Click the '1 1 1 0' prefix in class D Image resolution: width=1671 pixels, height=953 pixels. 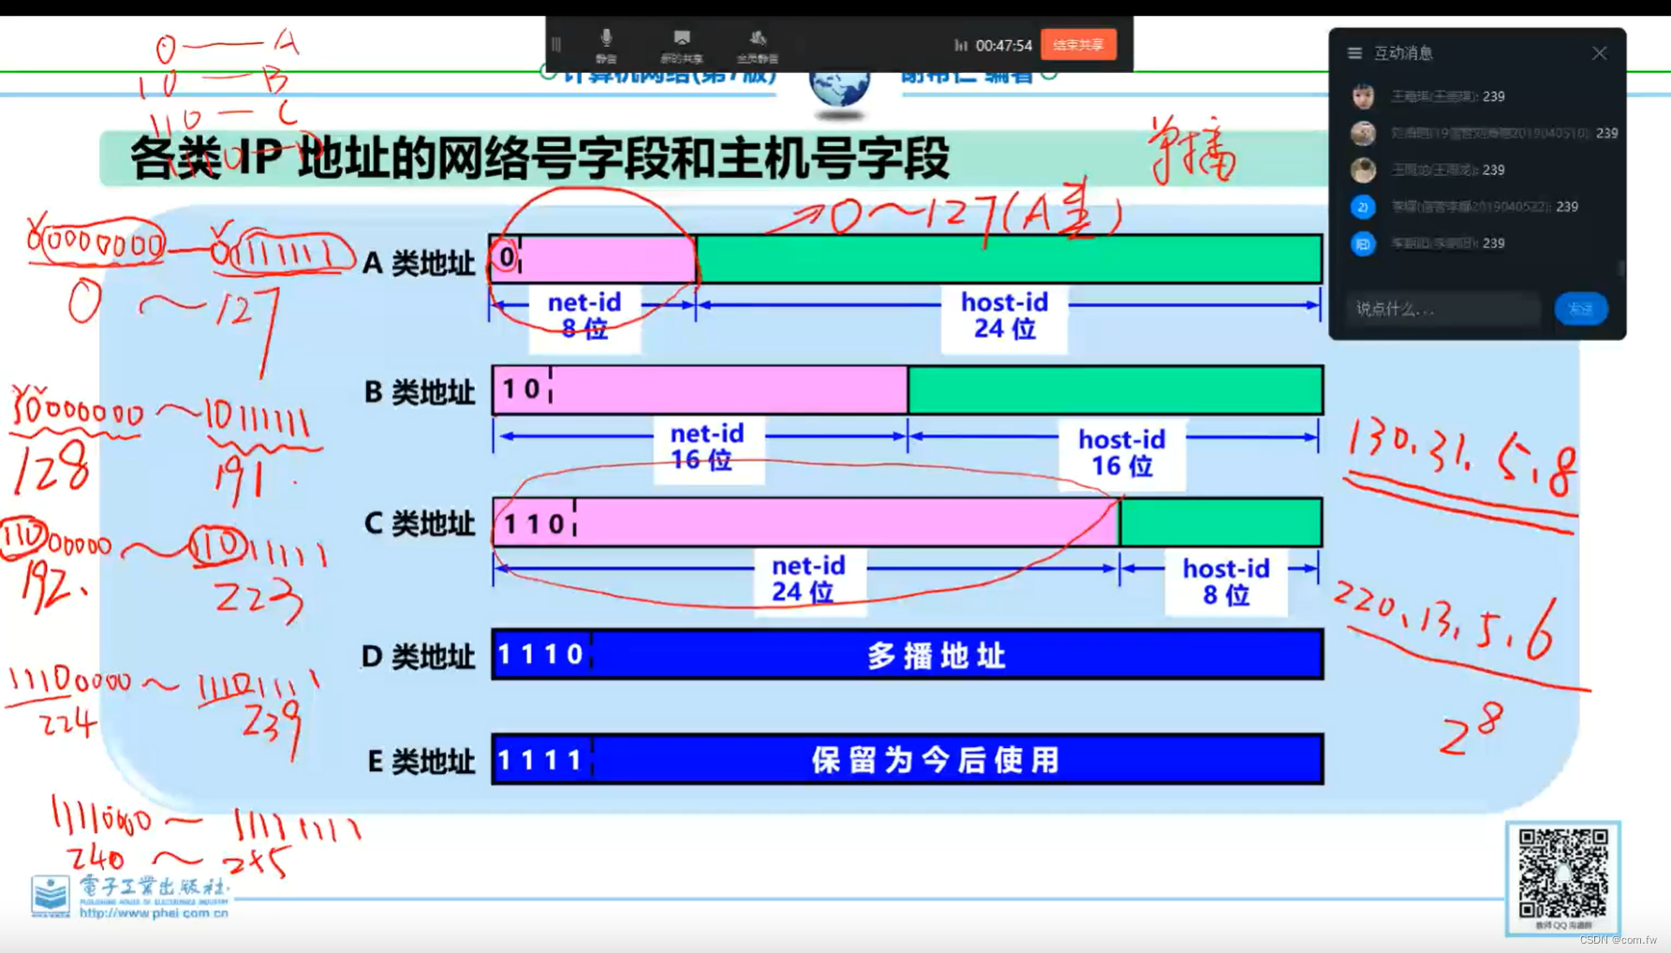[x=541, y=653]
